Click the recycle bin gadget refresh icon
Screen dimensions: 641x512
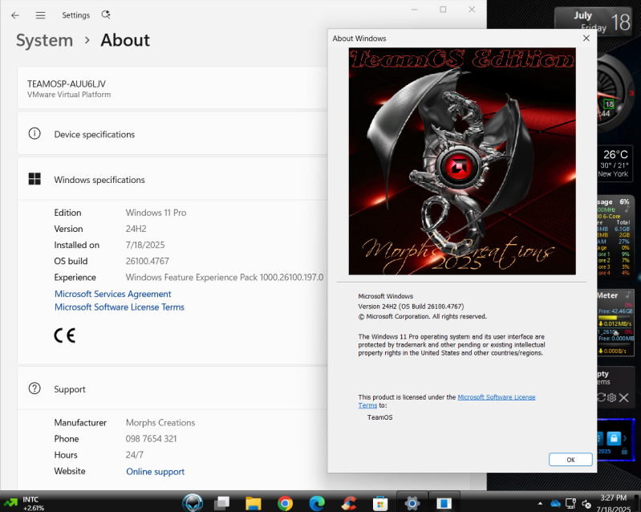602,397
